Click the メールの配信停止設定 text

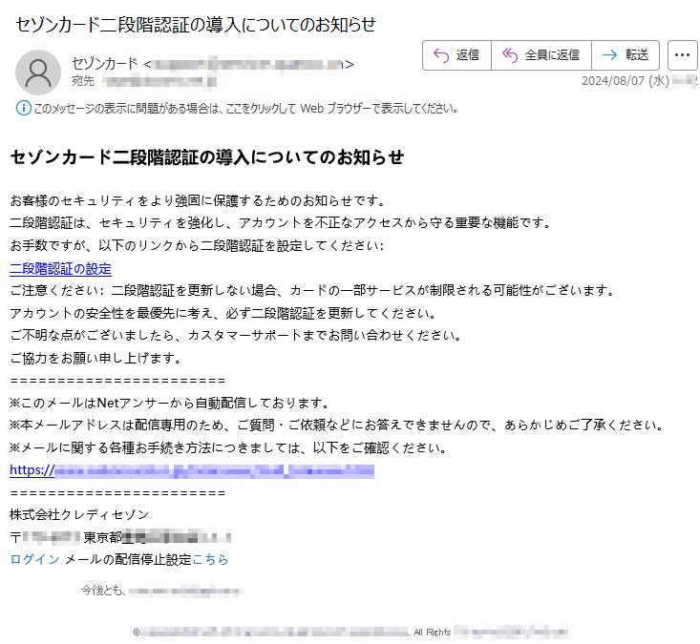pyautogui.click(x=128, y=559)
